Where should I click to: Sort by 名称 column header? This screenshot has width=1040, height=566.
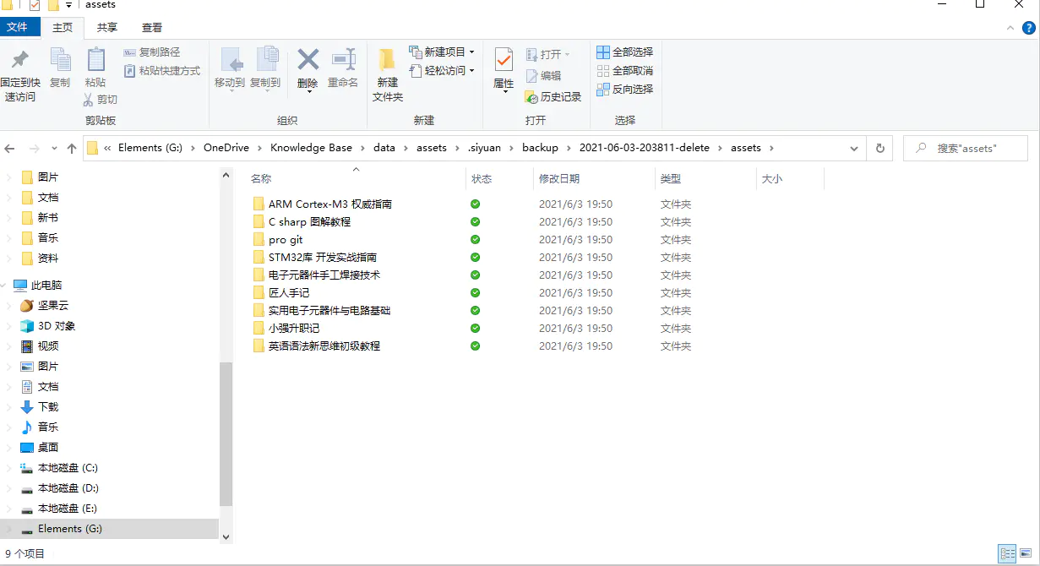pos(261,179)
